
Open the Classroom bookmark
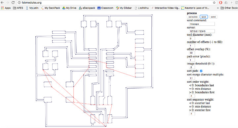(x=105, y=8)
